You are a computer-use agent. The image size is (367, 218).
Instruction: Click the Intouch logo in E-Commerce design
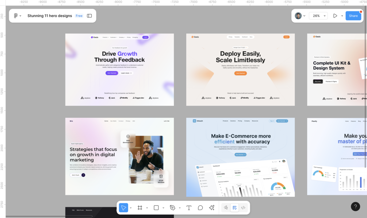pyautogui.click(x=198, y=121)
